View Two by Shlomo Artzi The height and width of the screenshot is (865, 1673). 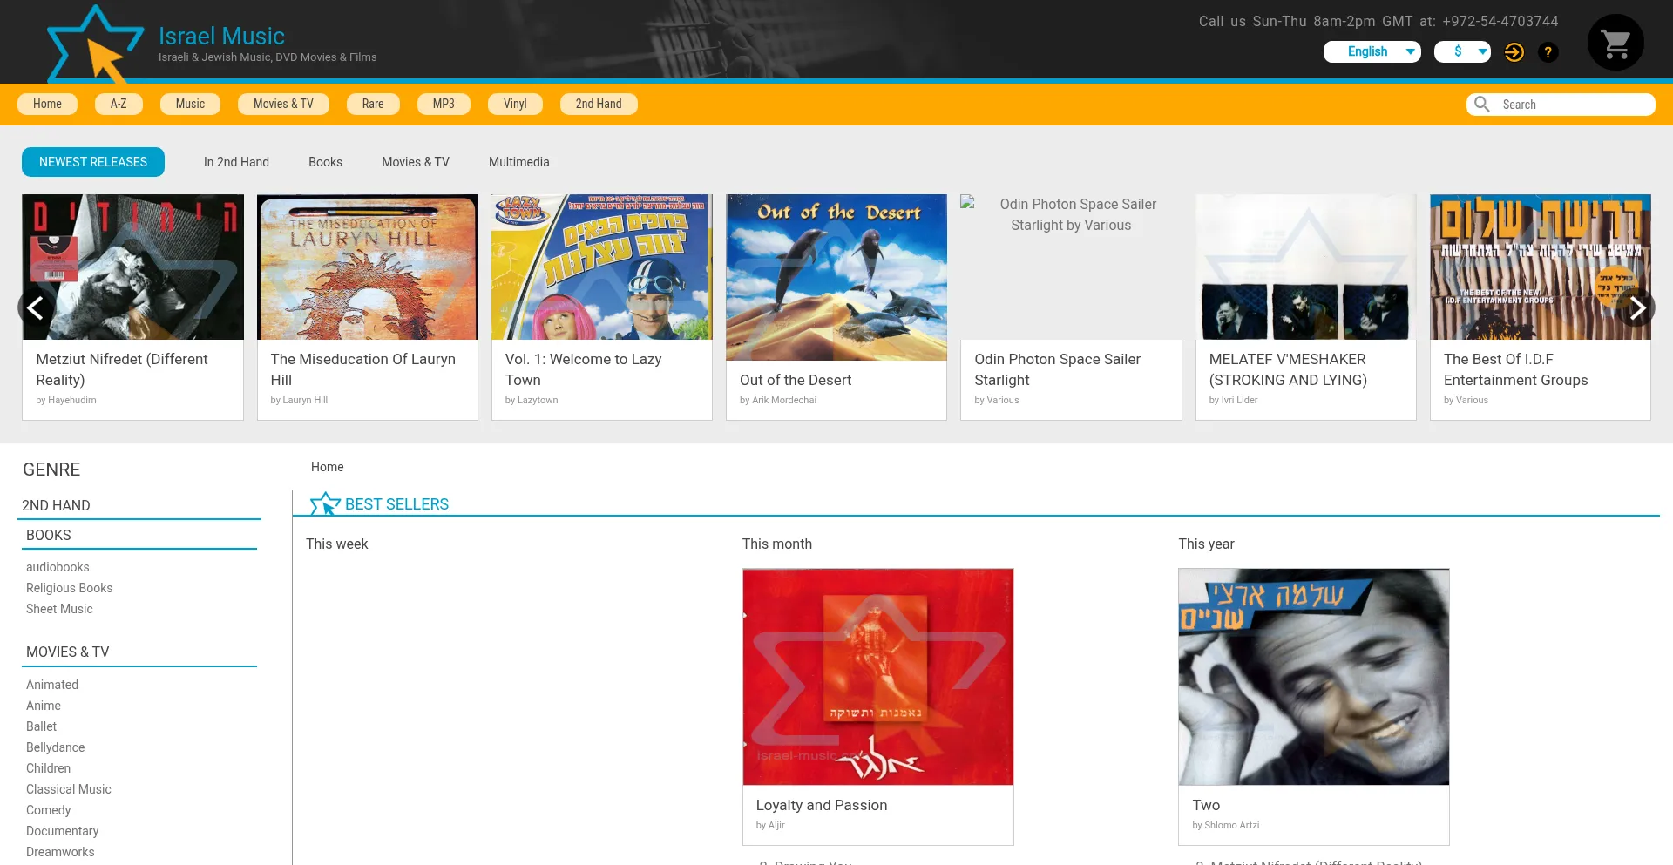tap(1313, 676)
